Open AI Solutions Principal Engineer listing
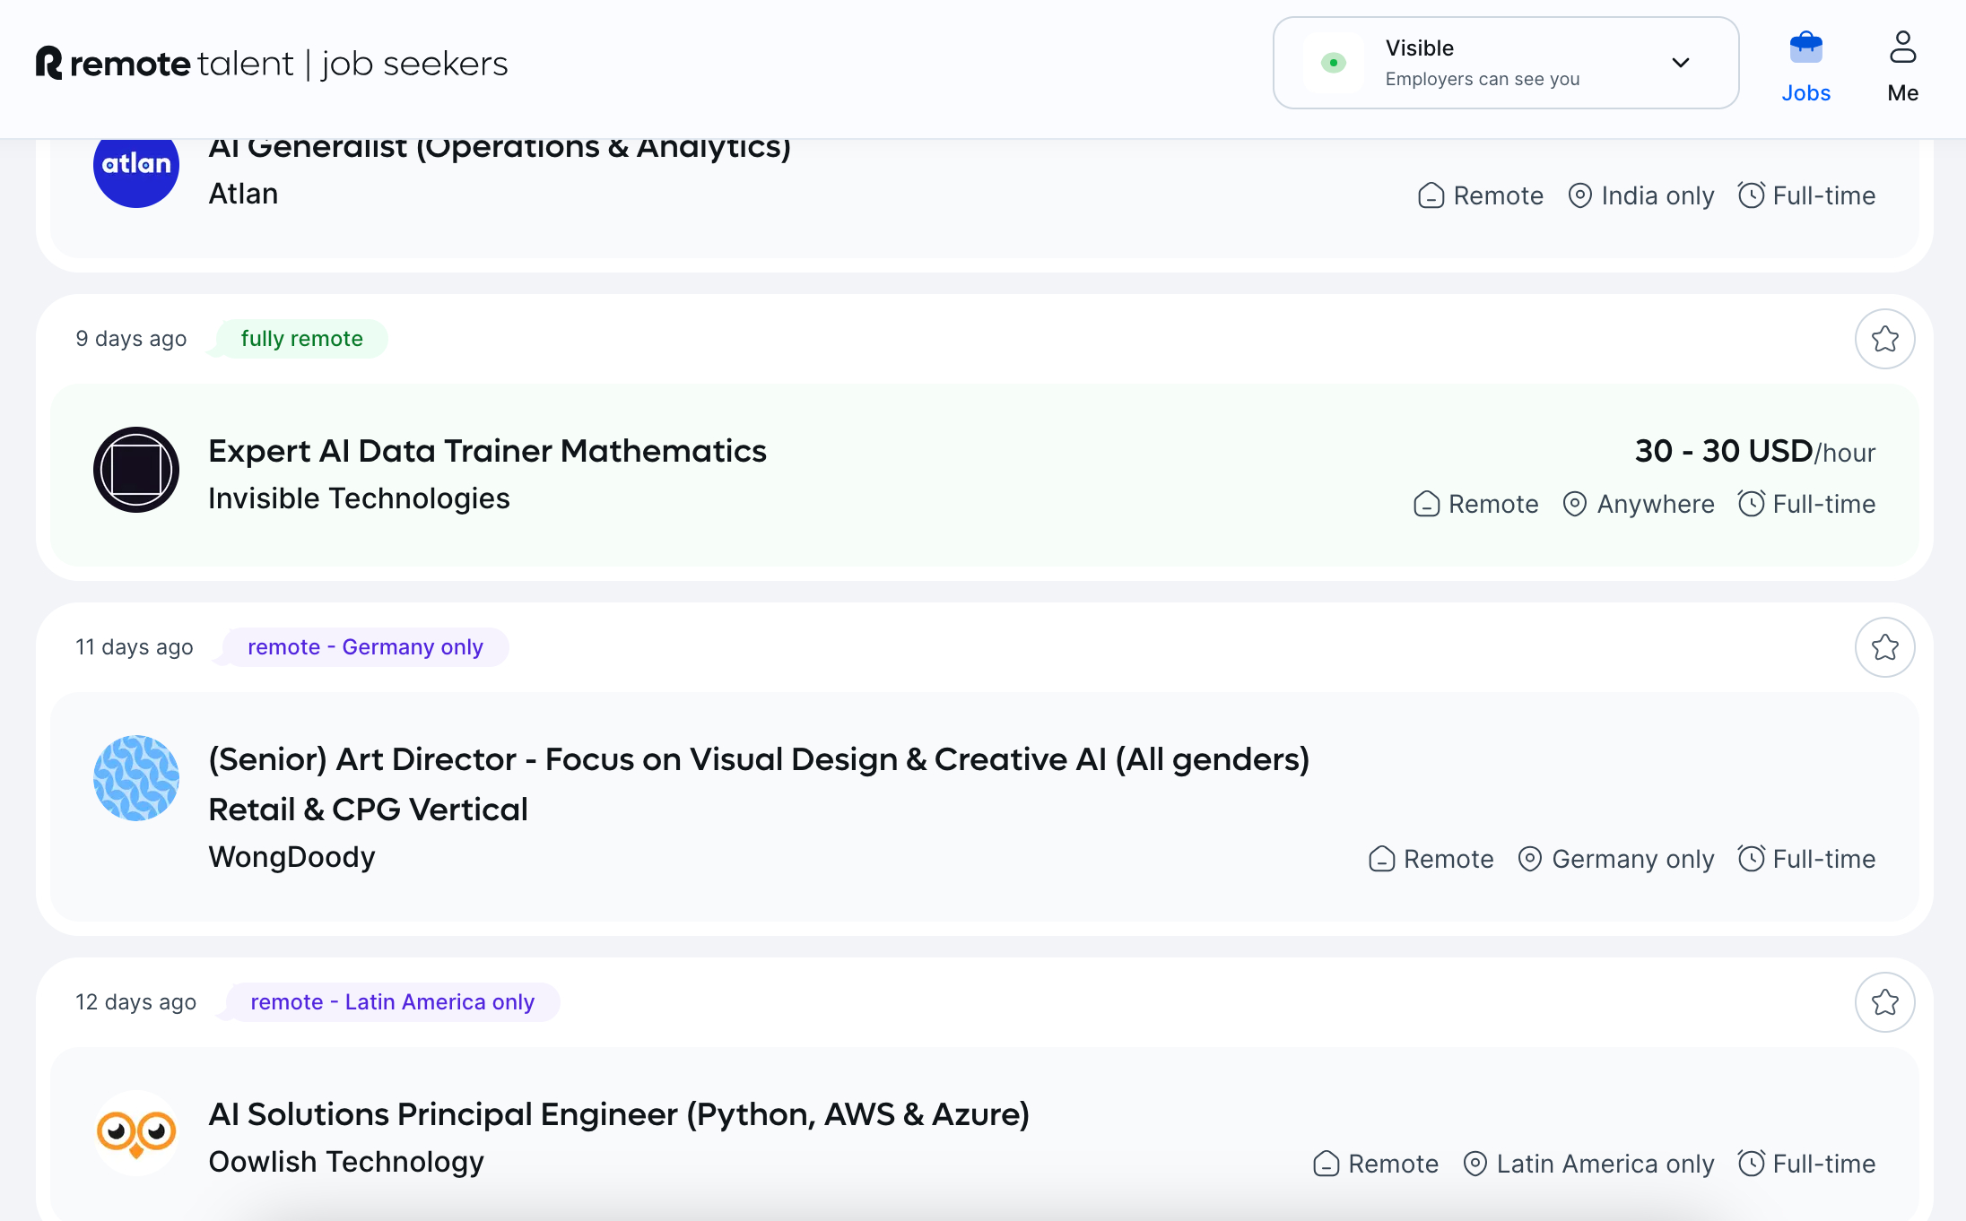 (x=619, y=1114)
